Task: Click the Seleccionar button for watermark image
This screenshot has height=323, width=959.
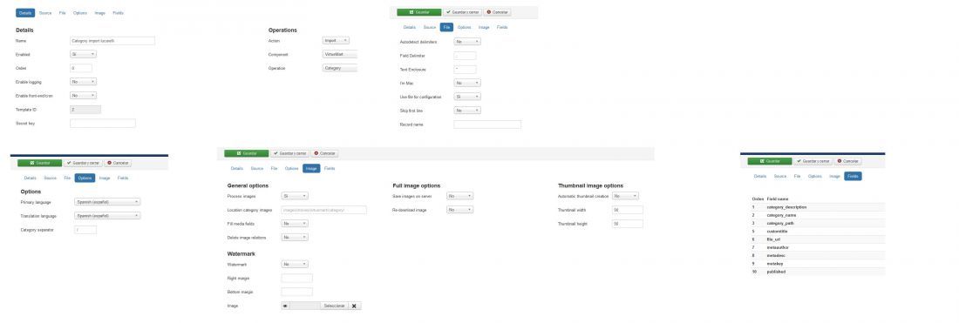Action: 335,306
